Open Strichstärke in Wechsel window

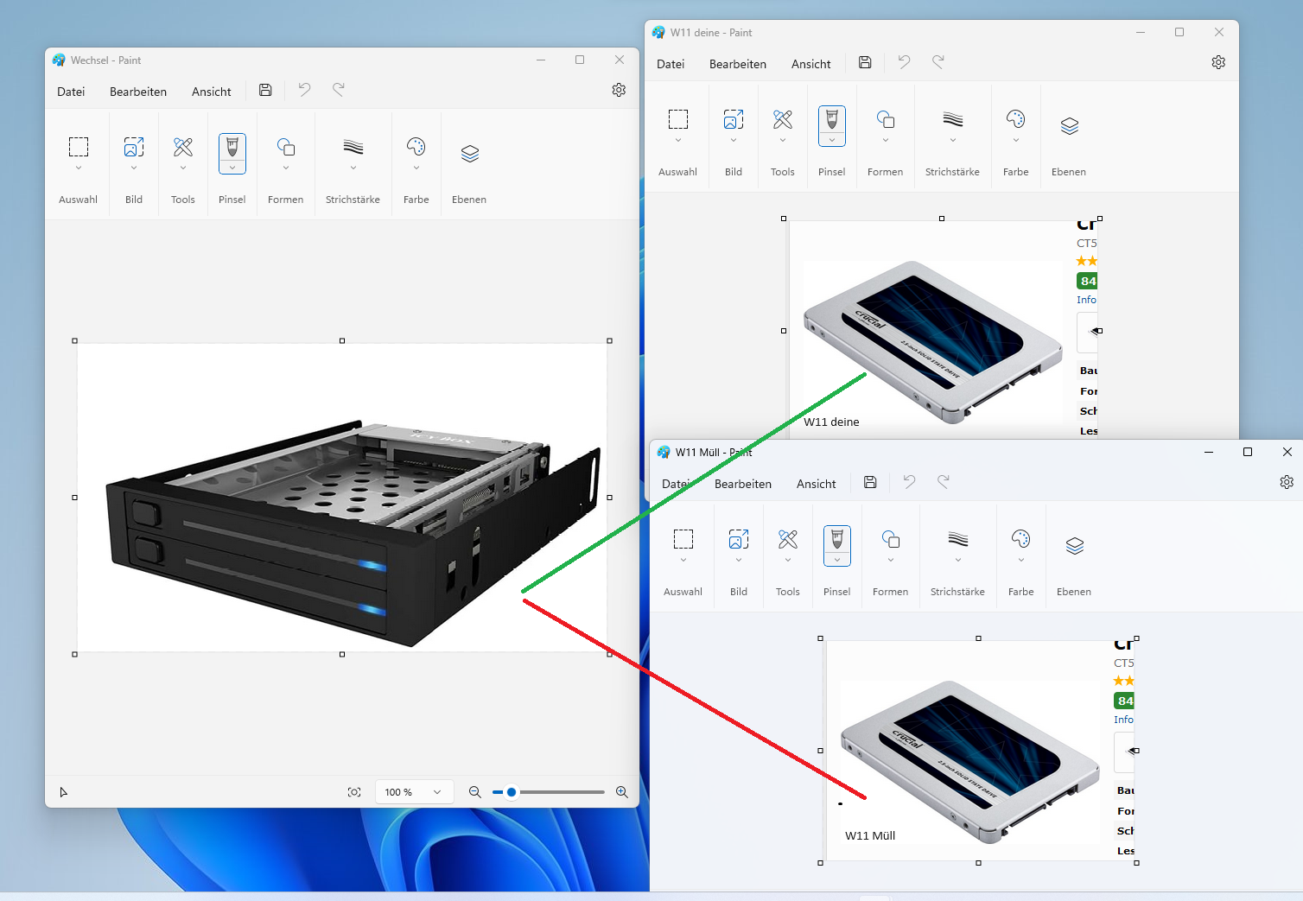pyautogui.click(x=353, y=147)
